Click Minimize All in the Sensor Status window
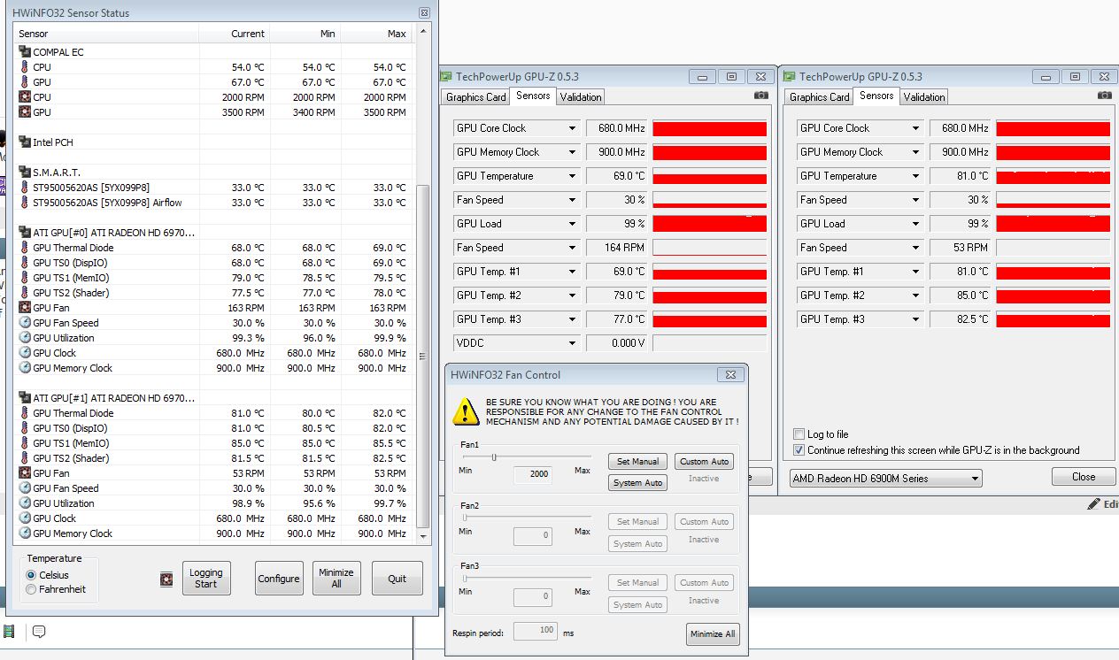1119x660 pixels. pyautogui.click(x=336, y=579)
